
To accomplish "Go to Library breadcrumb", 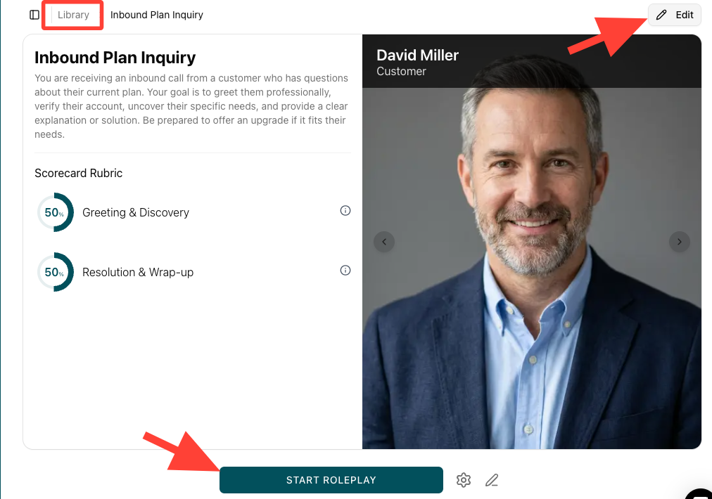I will click(73, 15).
